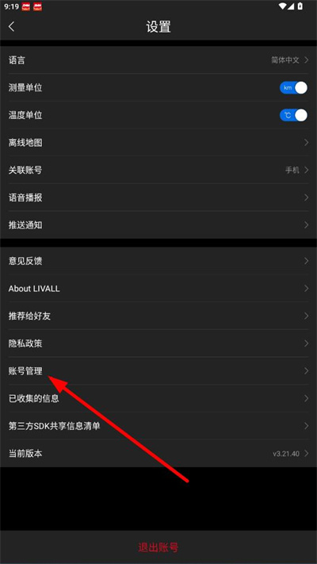Image resolution: width=317 pixels, height=564 pixels.
Task: Open 意见反馈 feedback page
Action: tap(158, 261)
